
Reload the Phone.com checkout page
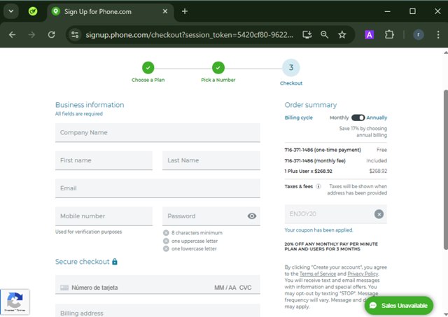click(51, 35)
